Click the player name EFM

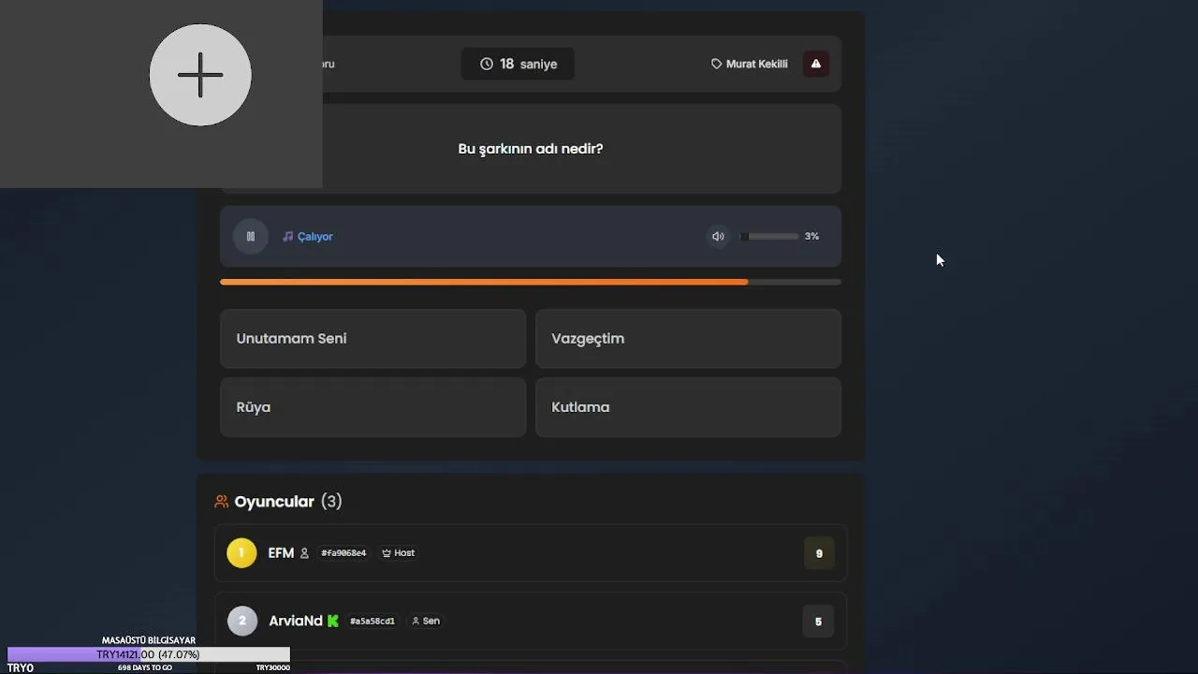[x=281, y=553]
